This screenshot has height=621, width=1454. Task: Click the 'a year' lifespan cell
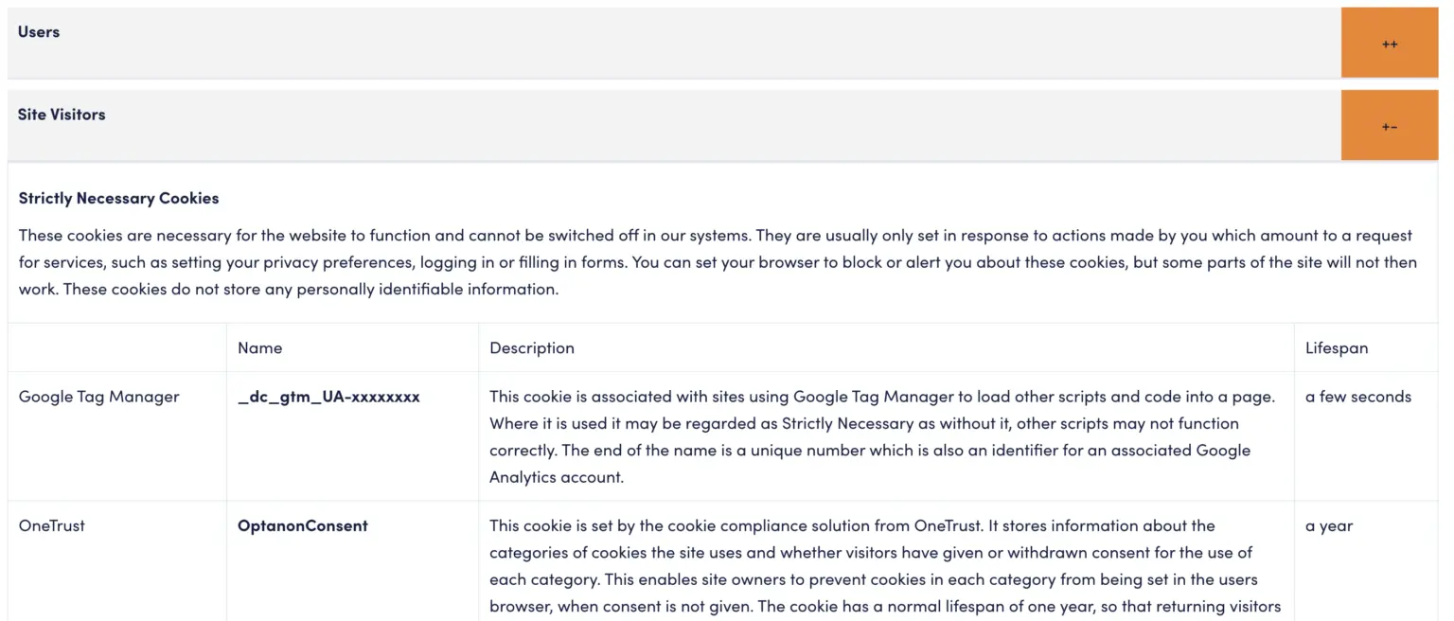pos(1335,525)
